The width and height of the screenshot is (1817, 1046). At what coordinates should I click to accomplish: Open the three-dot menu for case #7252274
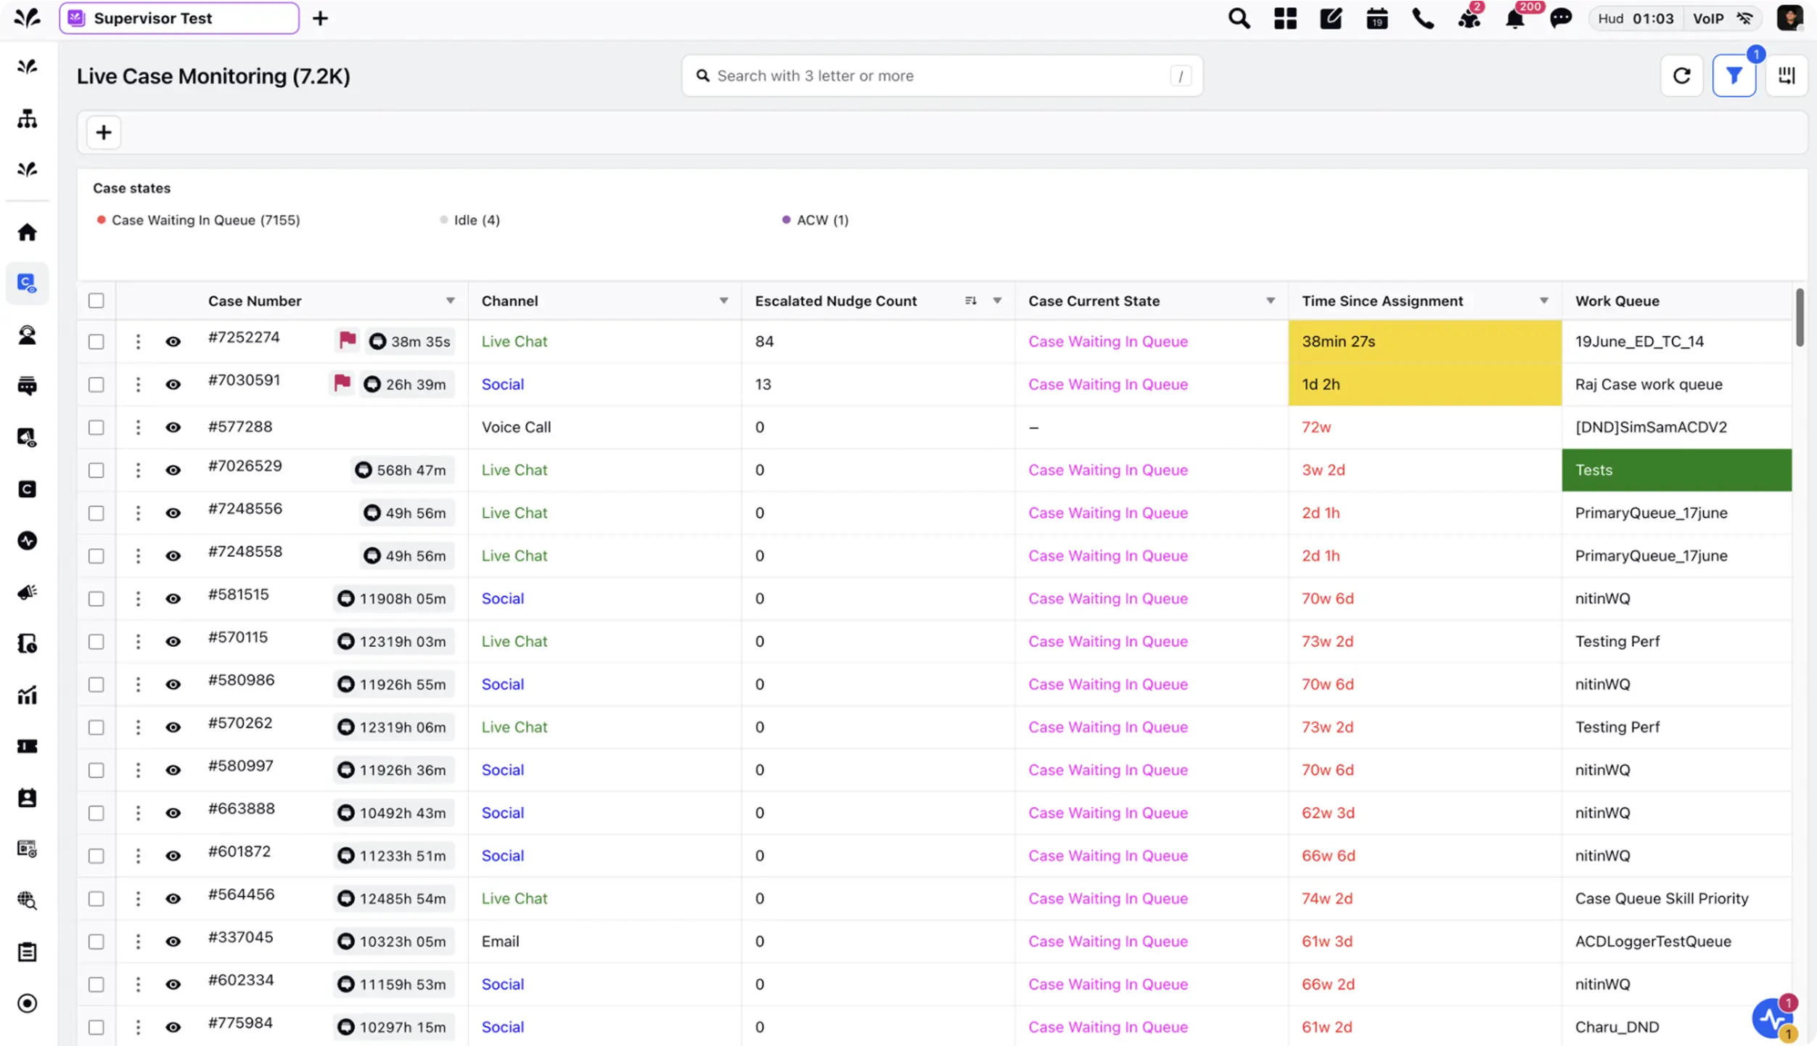[x=138, y=341]
